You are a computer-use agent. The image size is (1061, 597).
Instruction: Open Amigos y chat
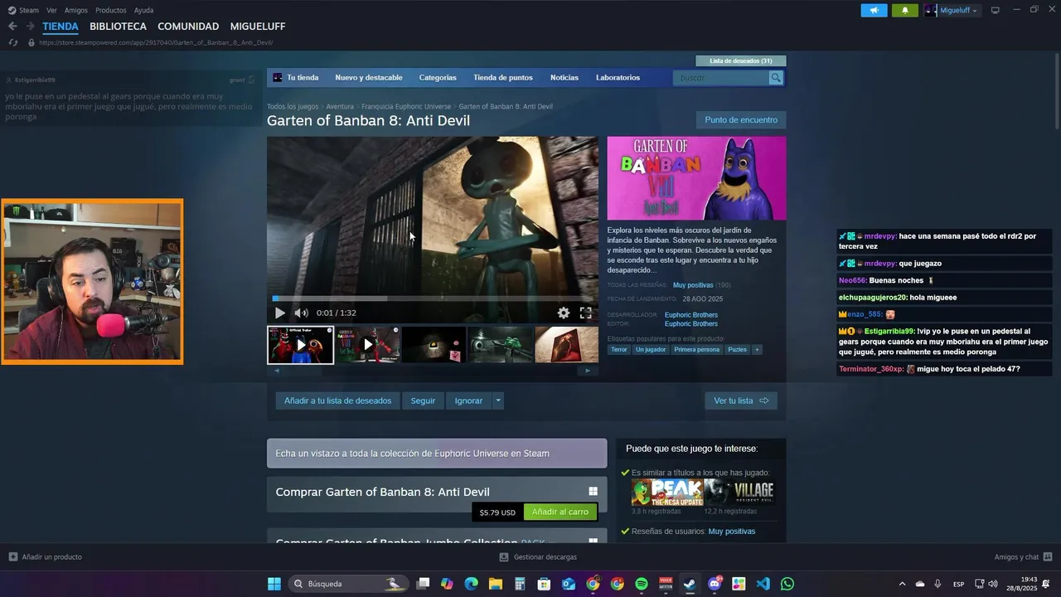[1024, 557]
